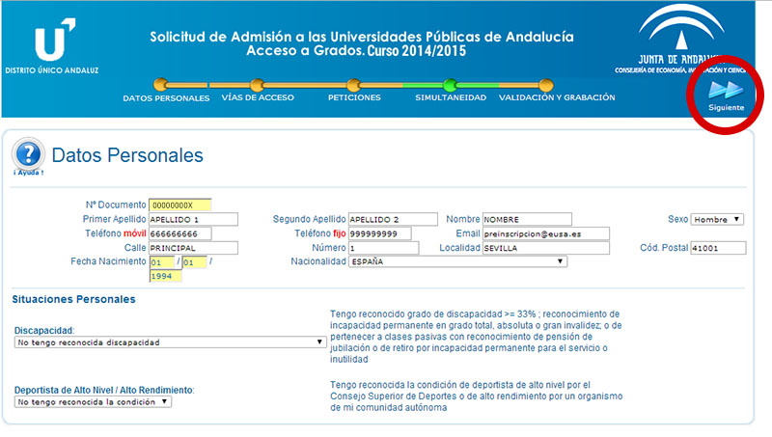Open the Discapacidad dropdown list

click(x=170, y=341)
